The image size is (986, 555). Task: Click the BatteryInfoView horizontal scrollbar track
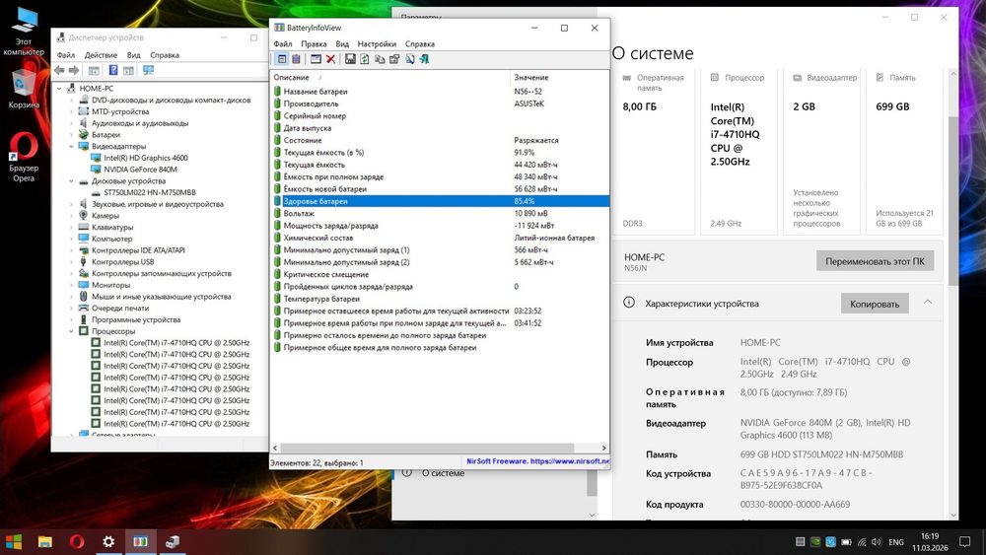(440, 449)
